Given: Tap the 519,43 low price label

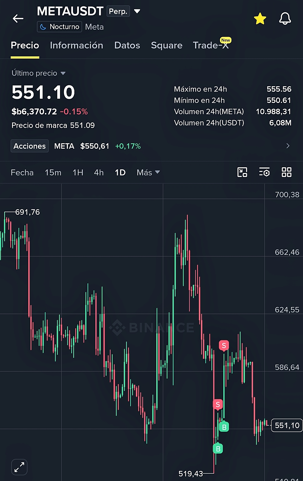Looking at the screenshot, I should [x=190, y=474].
